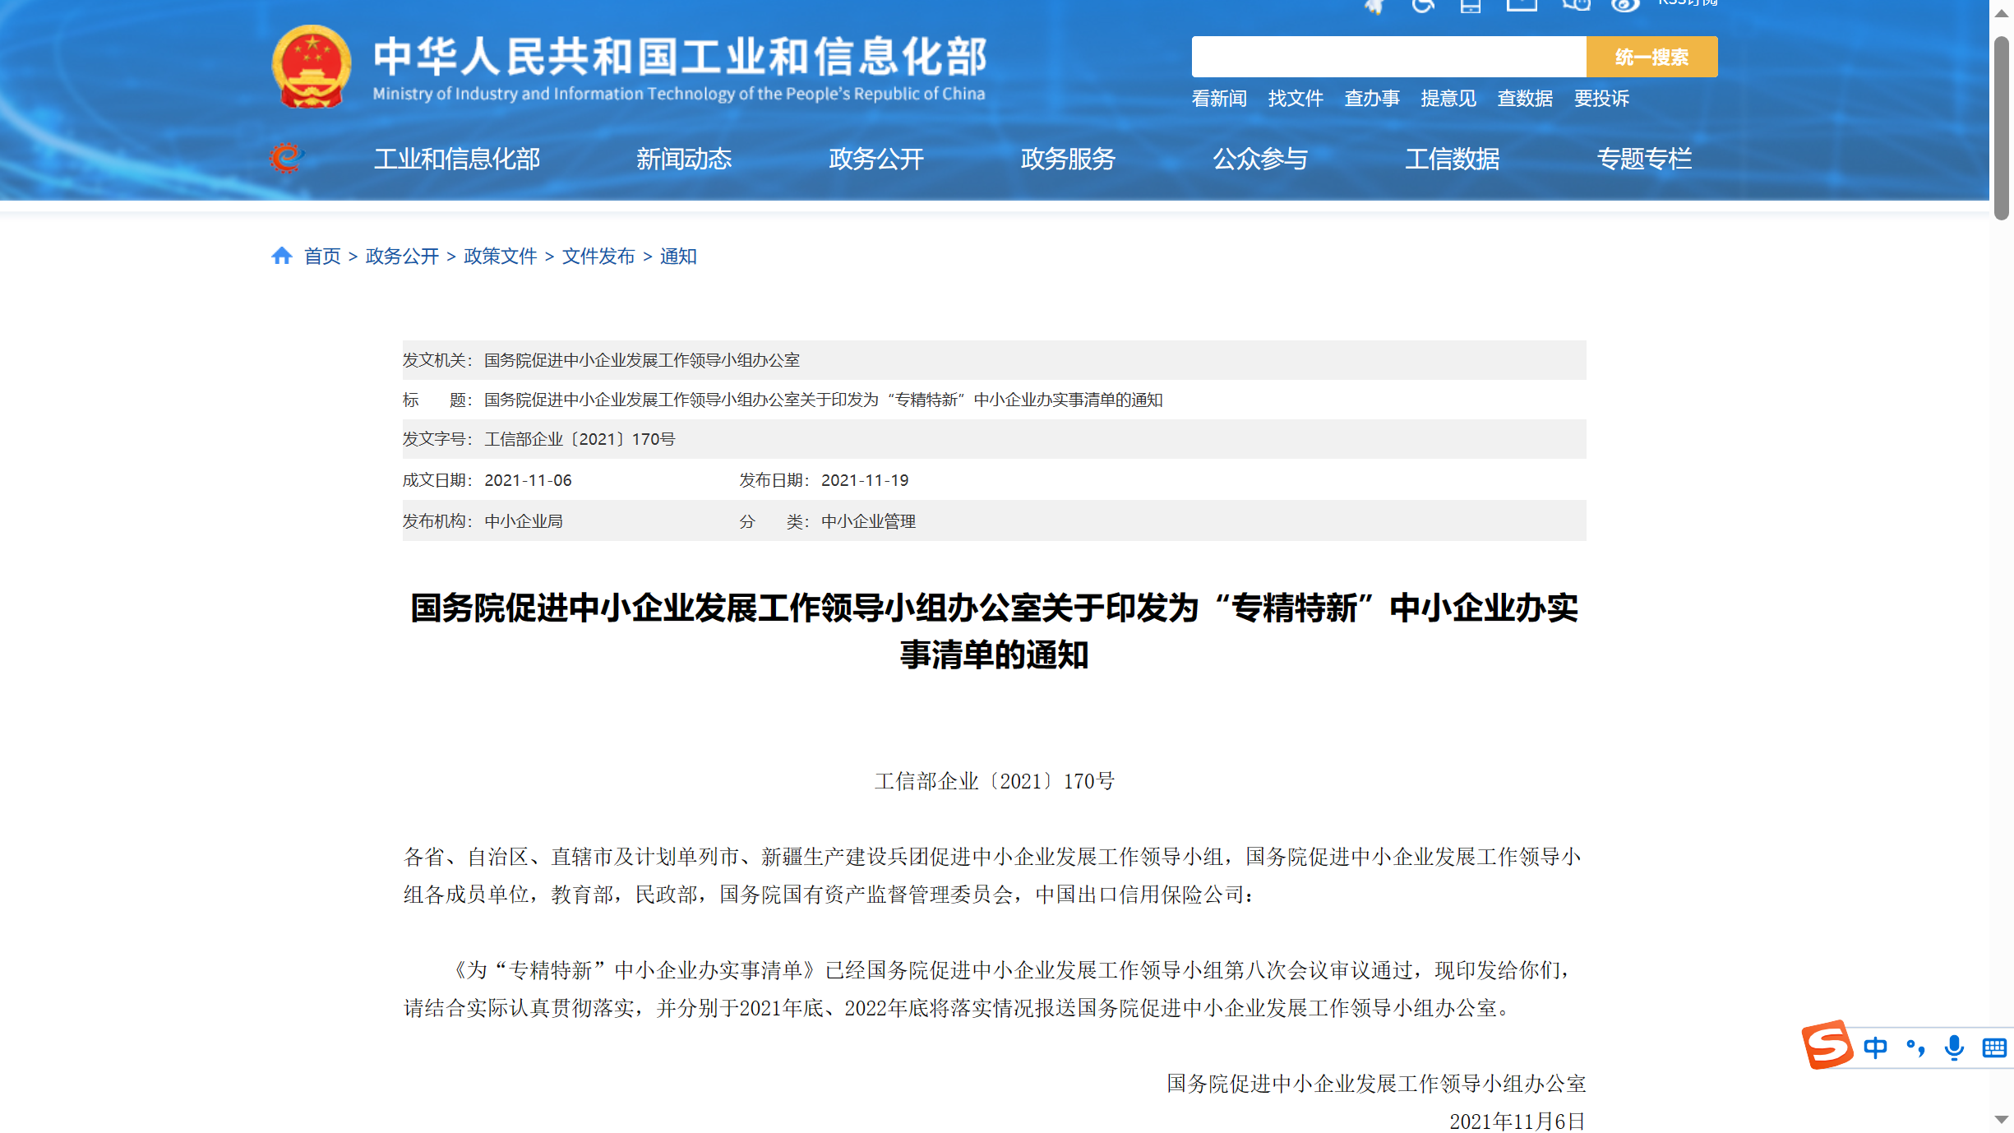The height and width of the screenshot is (1133, 2014).
Task: Open 政务公开 navigation menu
Action: click(x=875, y=159)
